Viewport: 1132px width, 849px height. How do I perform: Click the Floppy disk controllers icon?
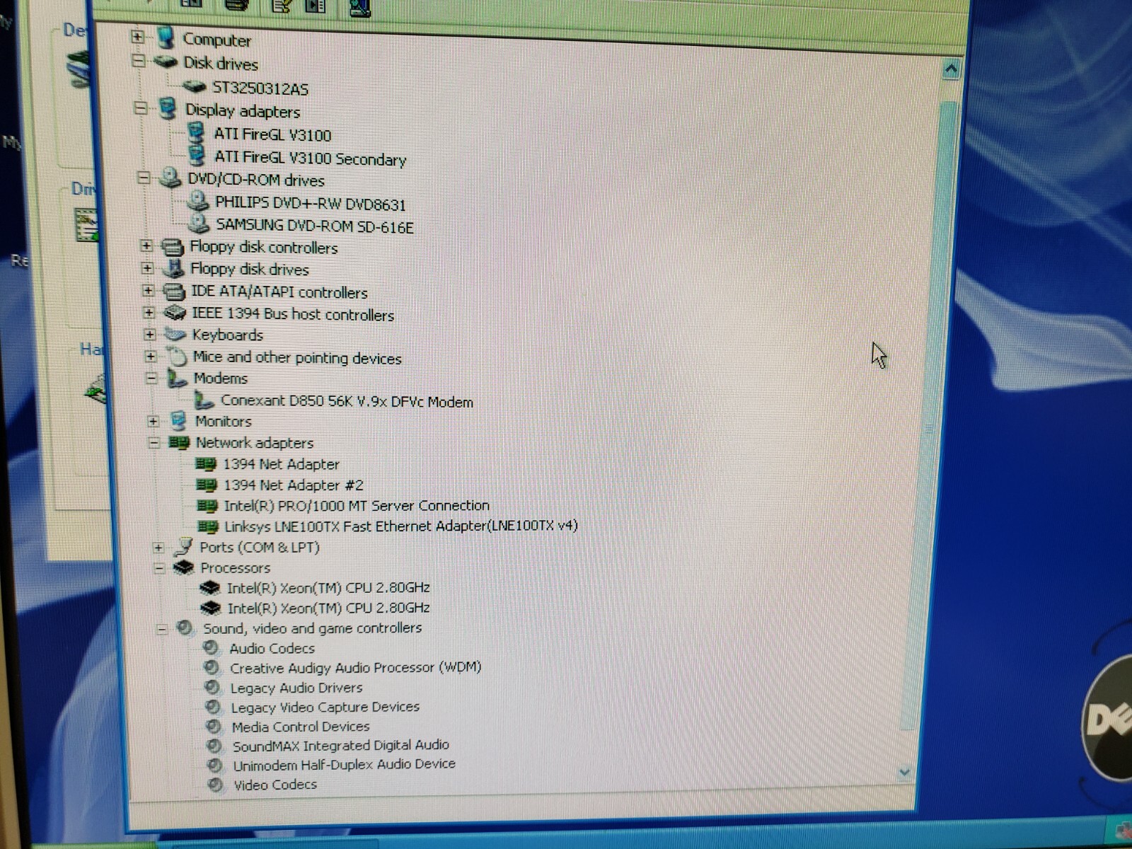tap(173, 247)
